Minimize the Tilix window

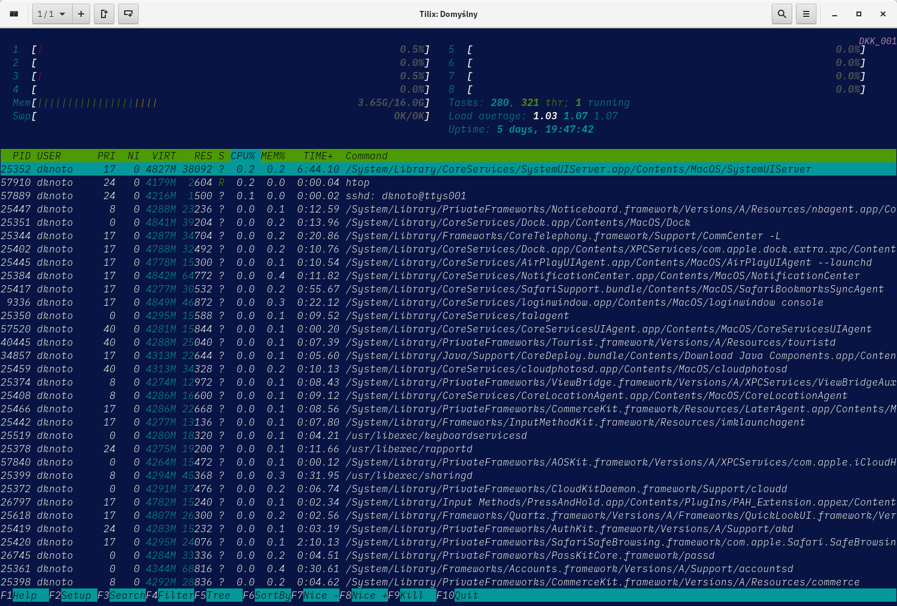835,14
